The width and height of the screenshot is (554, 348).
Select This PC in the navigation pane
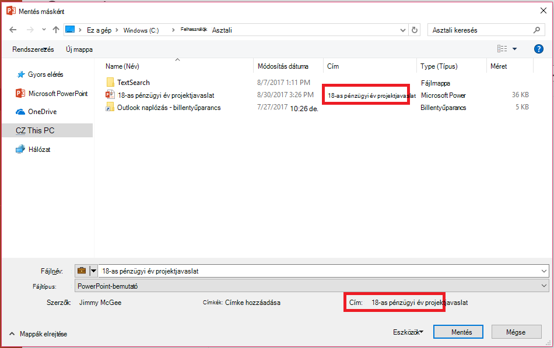point(47,130)
